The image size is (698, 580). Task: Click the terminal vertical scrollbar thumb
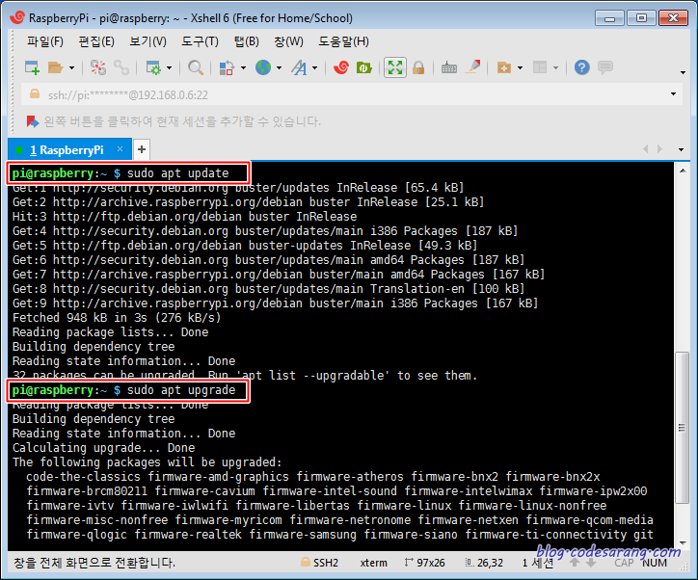[682, 428]
